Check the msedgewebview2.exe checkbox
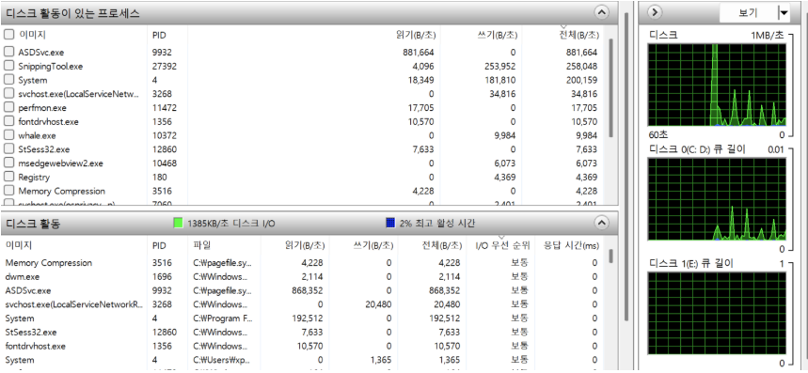Screen dimensions: 808x373 (8, 163)
